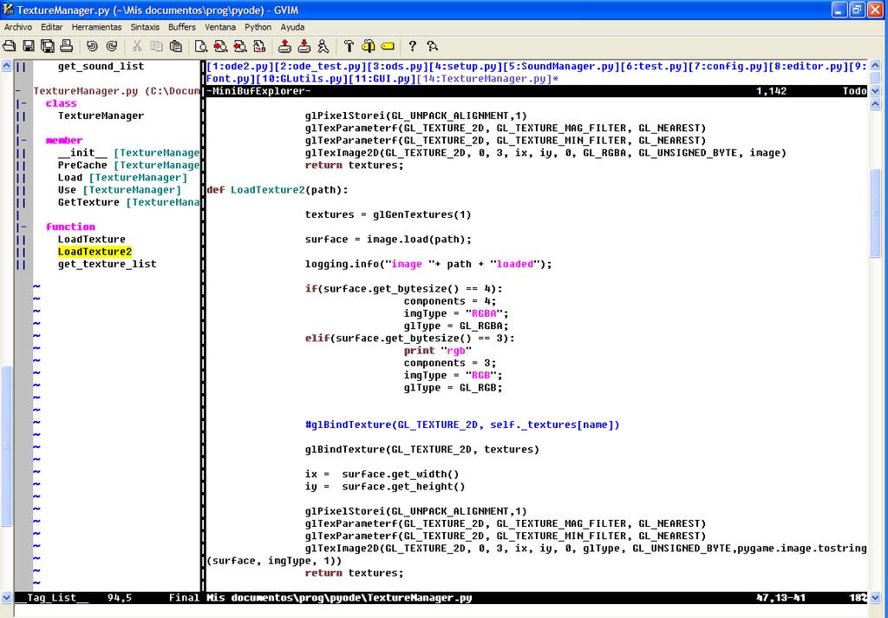Click the Run Script running-man icon
The height and width of the screenshot is (618, 888).
pyautogui.click(x=323, y=46)
